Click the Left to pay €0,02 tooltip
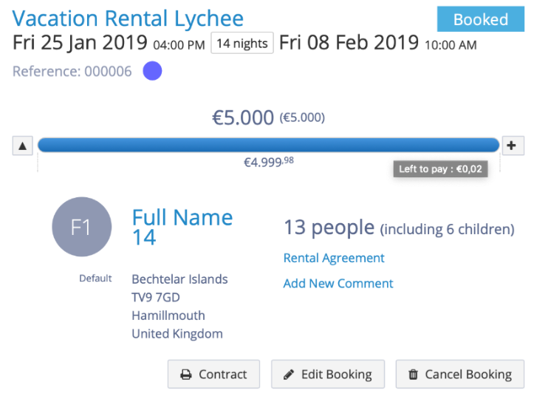 pos(440,169)
